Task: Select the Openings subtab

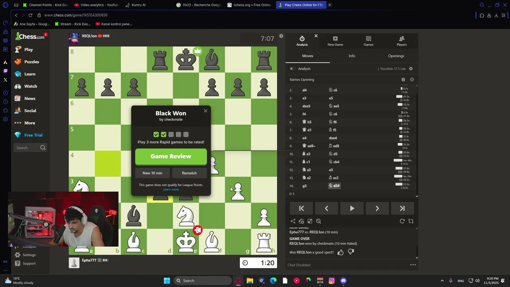Action: 396,56
